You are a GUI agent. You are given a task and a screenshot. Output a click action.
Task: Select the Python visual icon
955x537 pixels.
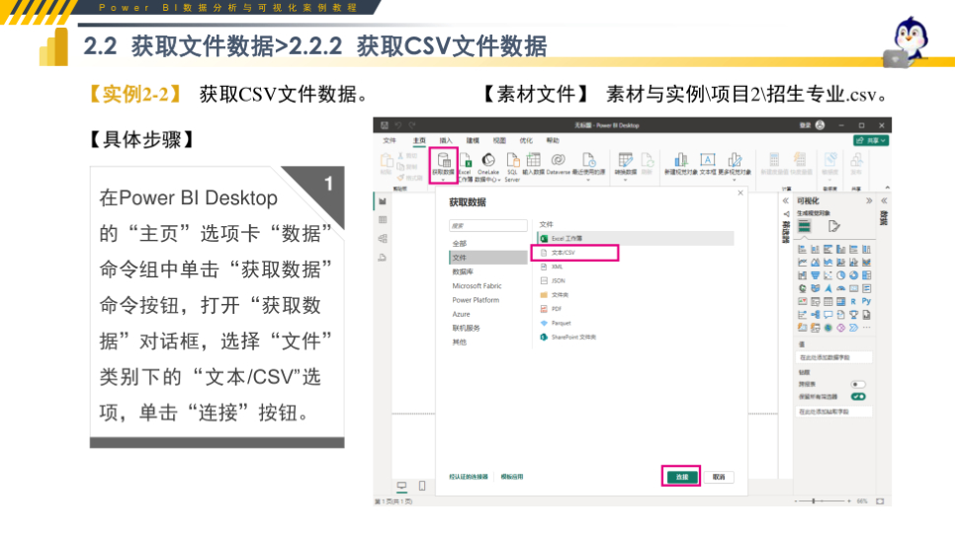pos(866,302)
